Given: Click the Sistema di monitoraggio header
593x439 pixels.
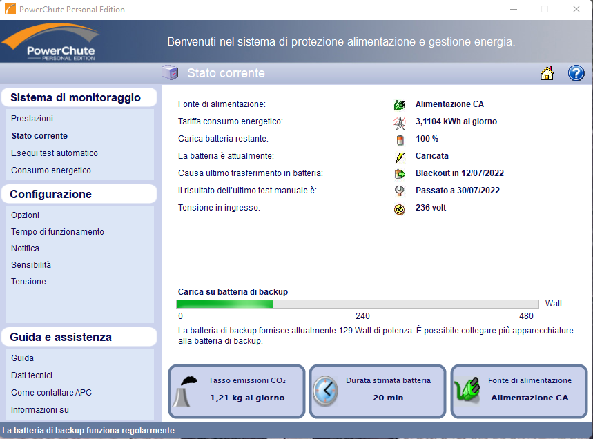Looking at the screenshot, I should point(79,97).
